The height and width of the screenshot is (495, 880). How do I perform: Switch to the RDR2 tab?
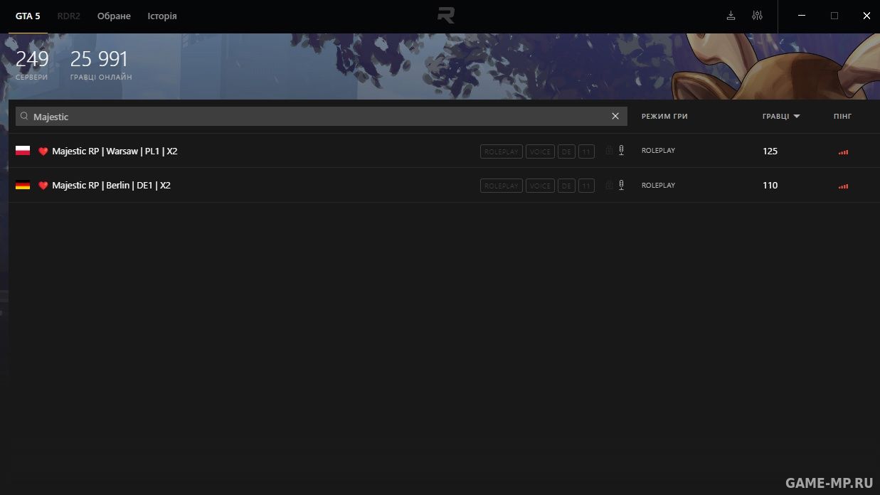69,16
